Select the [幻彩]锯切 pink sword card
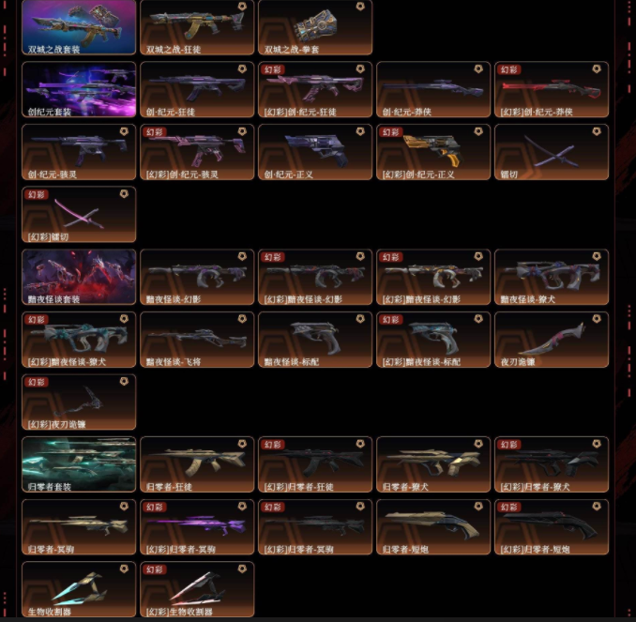This screenshot has width=636, height=622. tap(79, 214)
